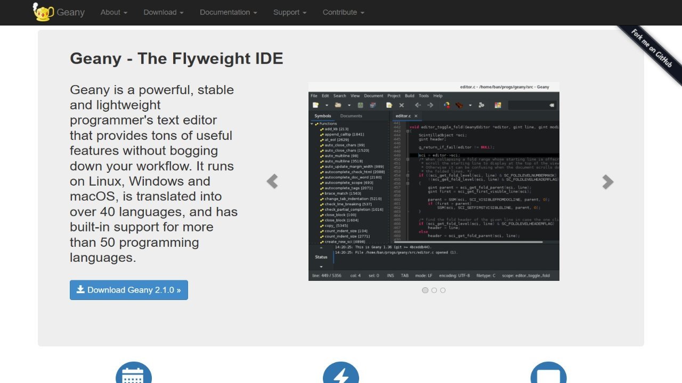Click the heading Geany - The Flyweight IDE
Image resolution: width=682 pixels, height=383 pixels.
pos(176,58)
